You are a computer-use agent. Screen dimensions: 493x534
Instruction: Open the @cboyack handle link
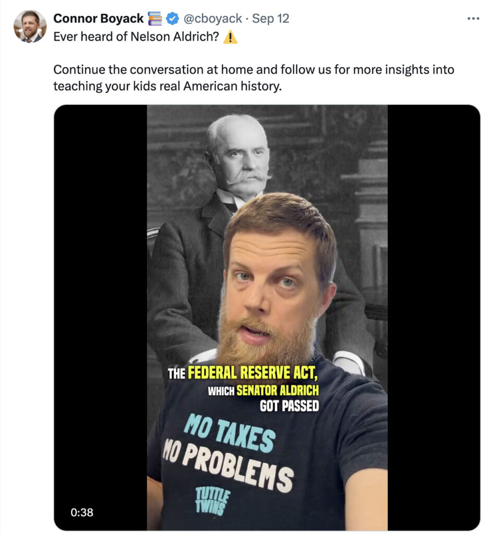[x=212, y=19]
